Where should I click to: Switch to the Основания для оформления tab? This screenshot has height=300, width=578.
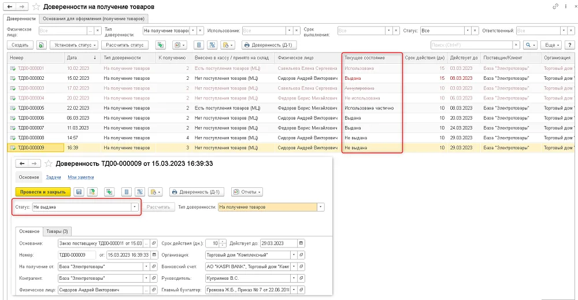pos(93,19)
